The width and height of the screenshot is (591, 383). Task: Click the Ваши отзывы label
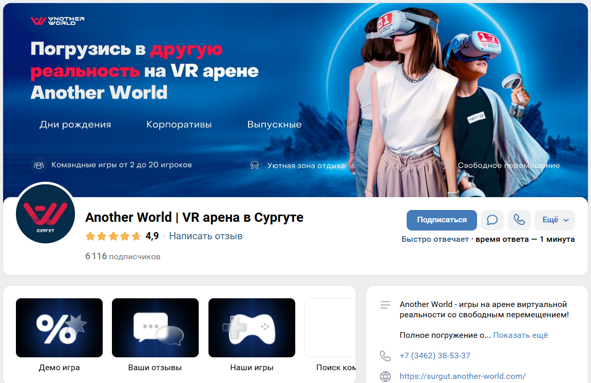tap(155, 368)
